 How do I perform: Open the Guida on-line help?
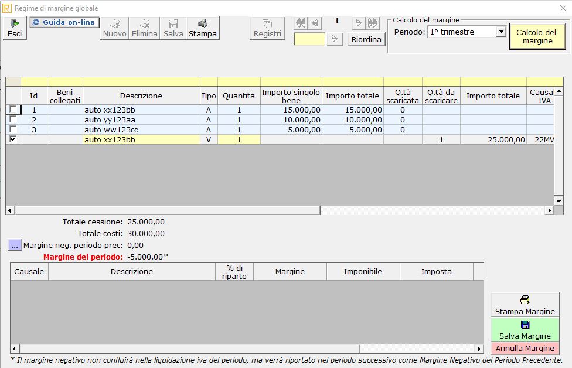pos(64,22)
